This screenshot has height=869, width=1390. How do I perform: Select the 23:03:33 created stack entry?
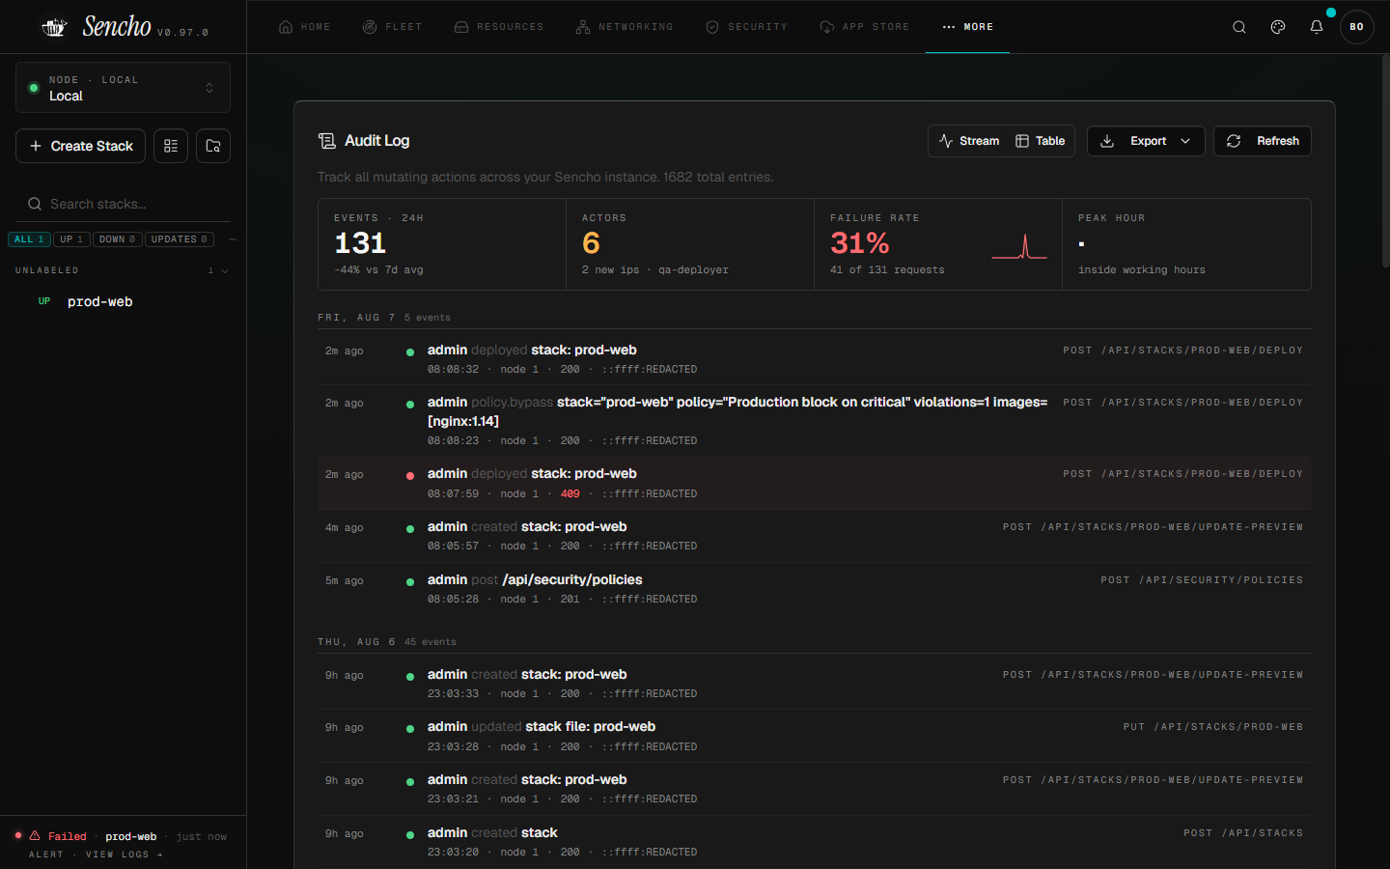(x=815, y=684)
